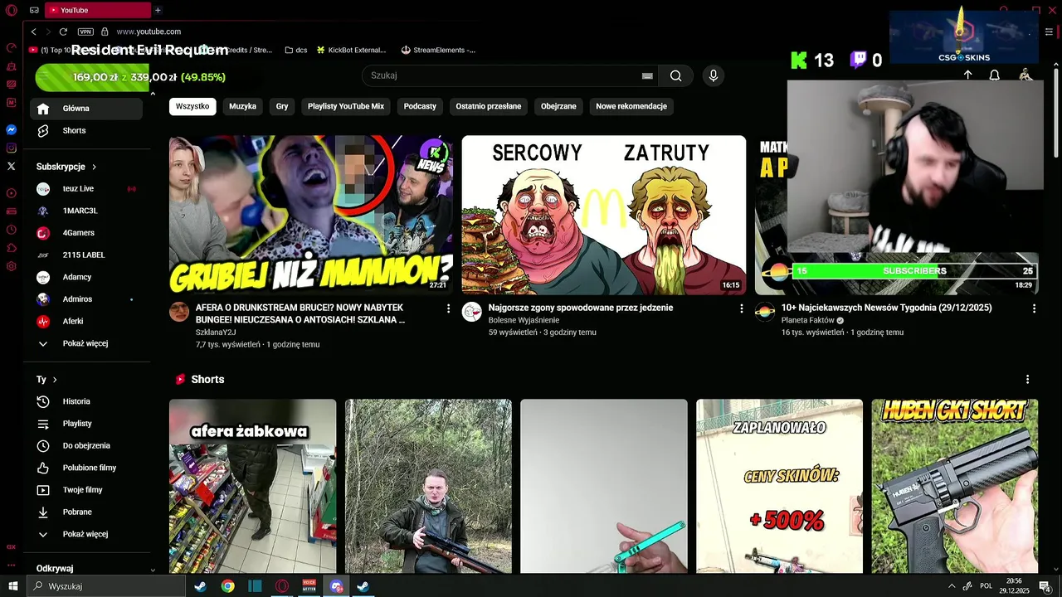This screenshot has height=597, width=1062.
Task: Open the Do obejrzenia watch later list
Action: pos(86,446)
